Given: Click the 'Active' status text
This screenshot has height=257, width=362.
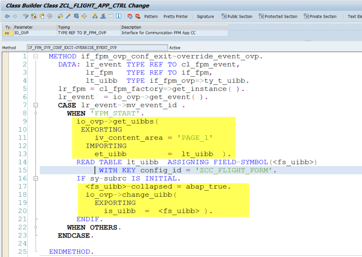Looking at the screenshot, I should pos(175,48).
